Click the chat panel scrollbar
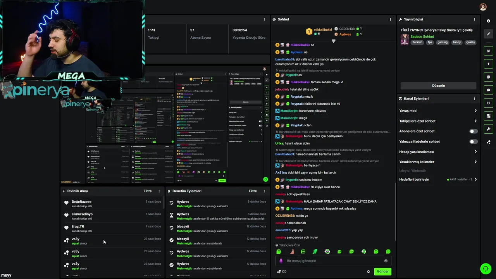 click(x=395, y=211)
